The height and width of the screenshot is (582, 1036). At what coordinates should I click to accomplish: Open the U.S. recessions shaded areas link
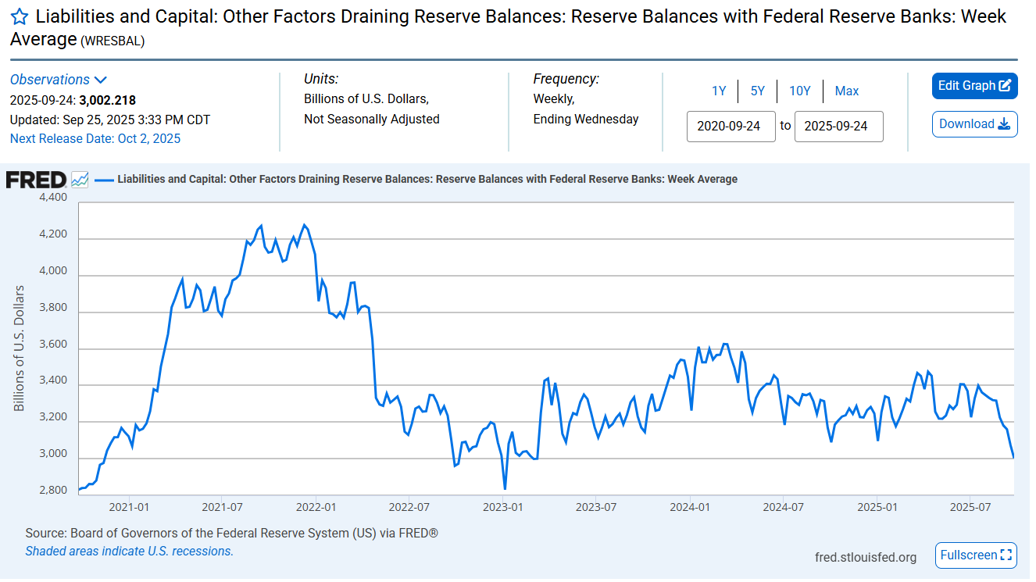pyautogui.click(x=129, y=552)
